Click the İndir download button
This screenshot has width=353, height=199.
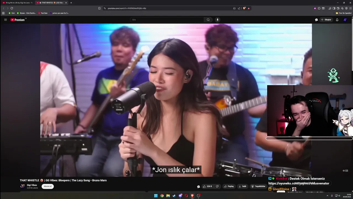[242, 186]
